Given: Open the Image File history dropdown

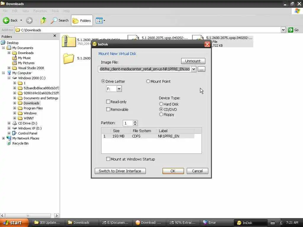Looking at the screenshot, I should pos(194,69).
